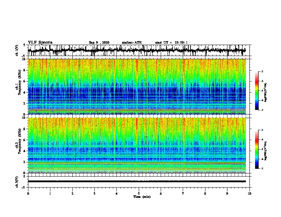Click the "ch.3(V)" axis label

pyautogui.click(x=17, y=182)
